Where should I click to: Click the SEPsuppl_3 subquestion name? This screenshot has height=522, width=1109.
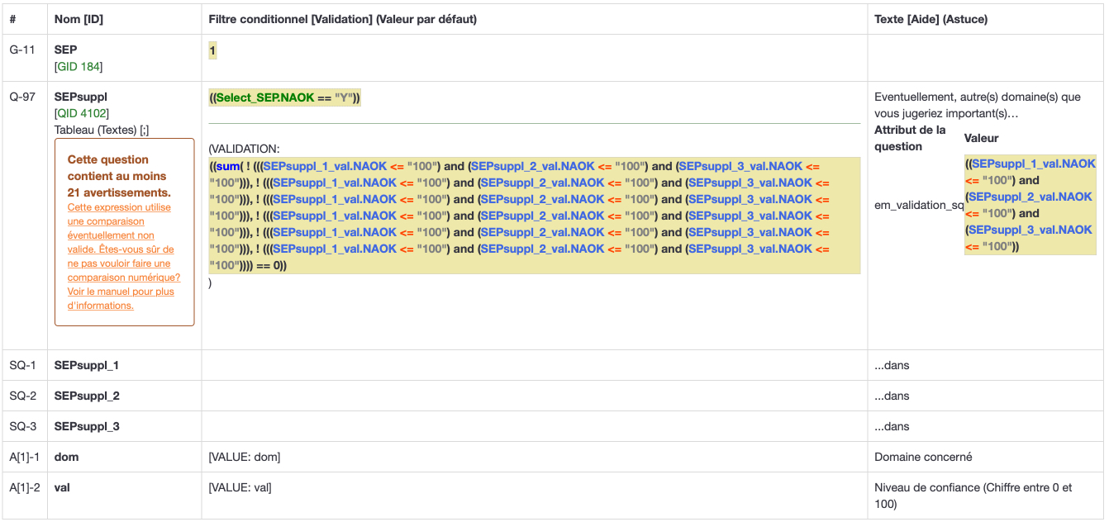87,426
